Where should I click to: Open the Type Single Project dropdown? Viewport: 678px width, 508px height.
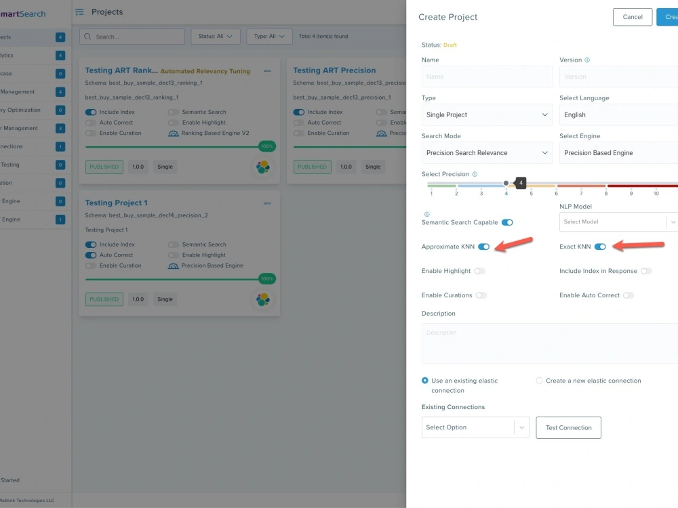(487, 115)
